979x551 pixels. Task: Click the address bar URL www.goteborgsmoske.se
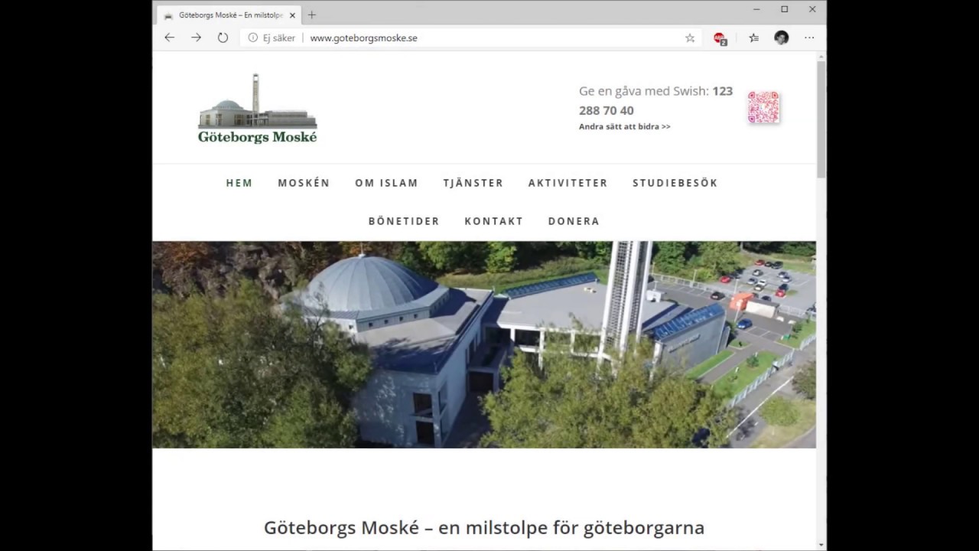coord(363,37)
